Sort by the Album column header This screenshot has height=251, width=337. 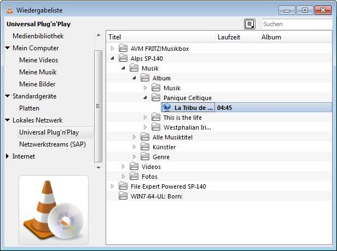295,37
